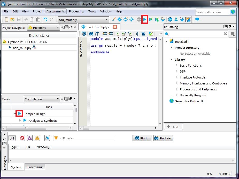Click the matching-braces icon in the editor toolbar
Screen dimensions: 239x179
[97, 34]
